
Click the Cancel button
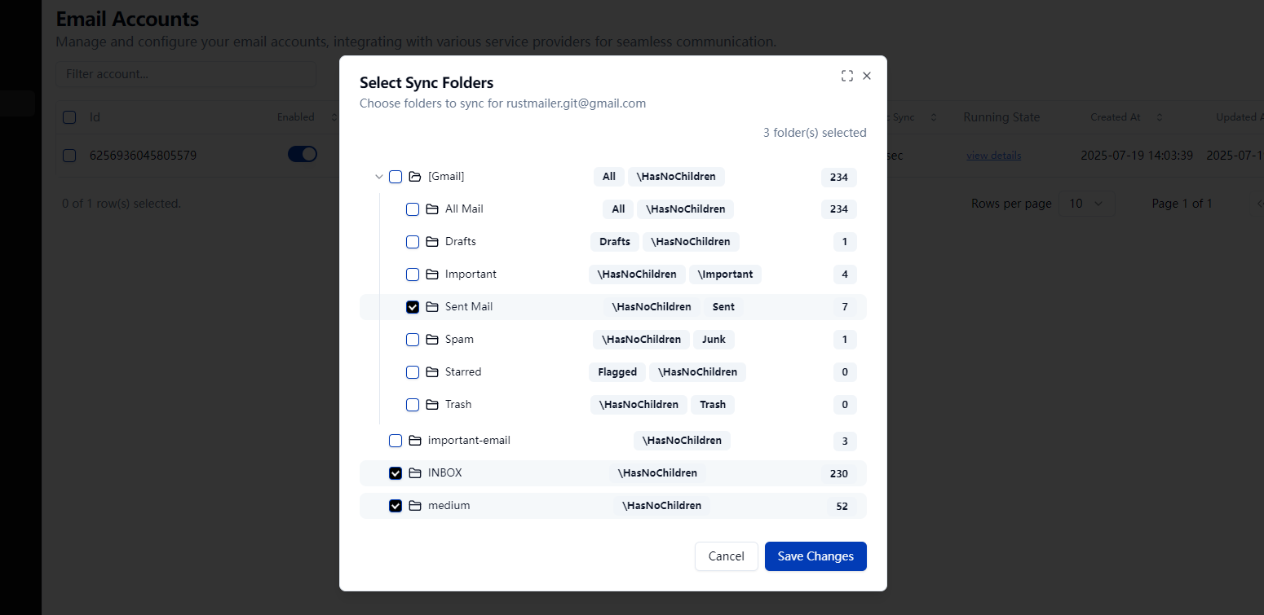point(727,556)
